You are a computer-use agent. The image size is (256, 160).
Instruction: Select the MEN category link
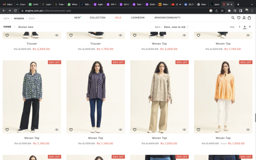click(6, 18)
